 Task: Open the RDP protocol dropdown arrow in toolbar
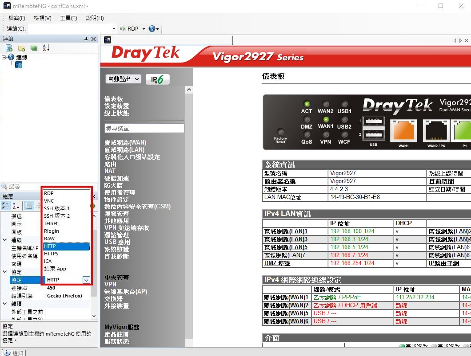coord(144,29)
